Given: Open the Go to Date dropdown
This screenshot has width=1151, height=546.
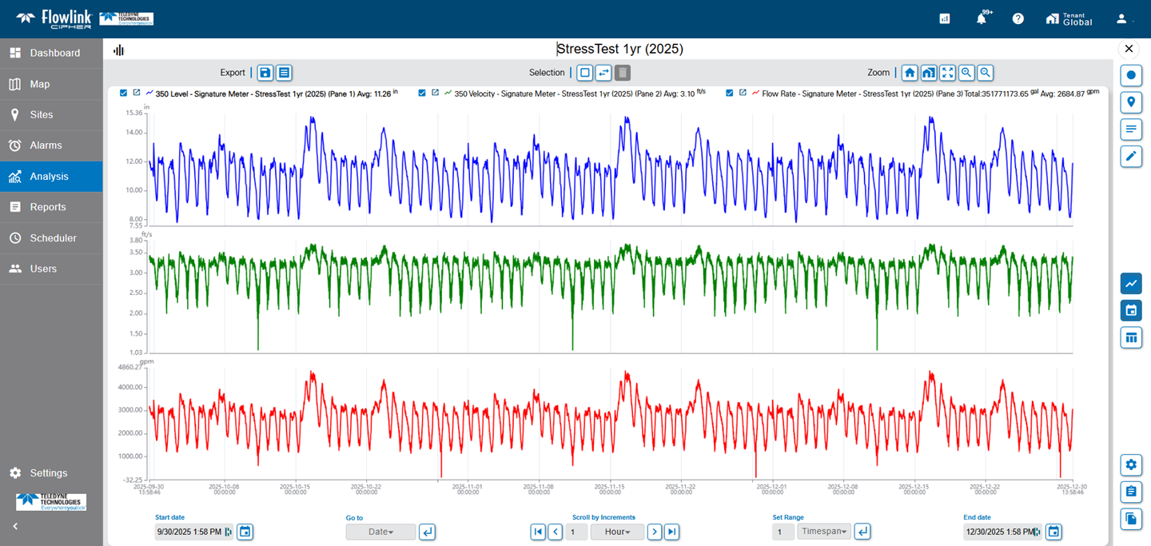Looking at the screenshot, I should click(380, 532).
